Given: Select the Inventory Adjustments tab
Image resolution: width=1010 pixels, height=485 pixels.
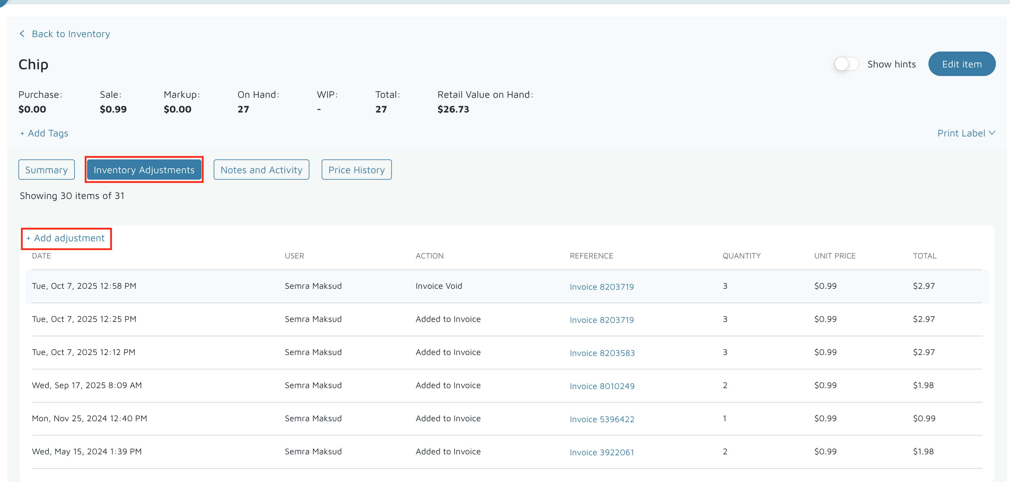Looking at the screenshot, I should click(144, 170).
